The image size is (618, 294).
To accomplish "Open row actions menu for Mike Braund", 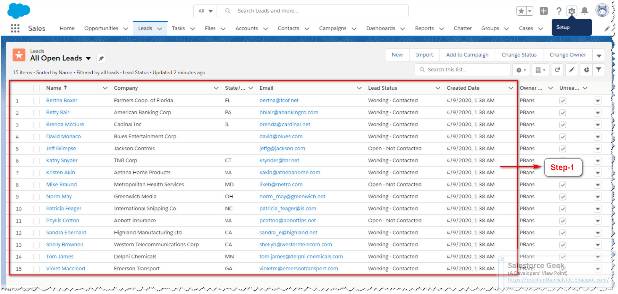I will [598, 185].
